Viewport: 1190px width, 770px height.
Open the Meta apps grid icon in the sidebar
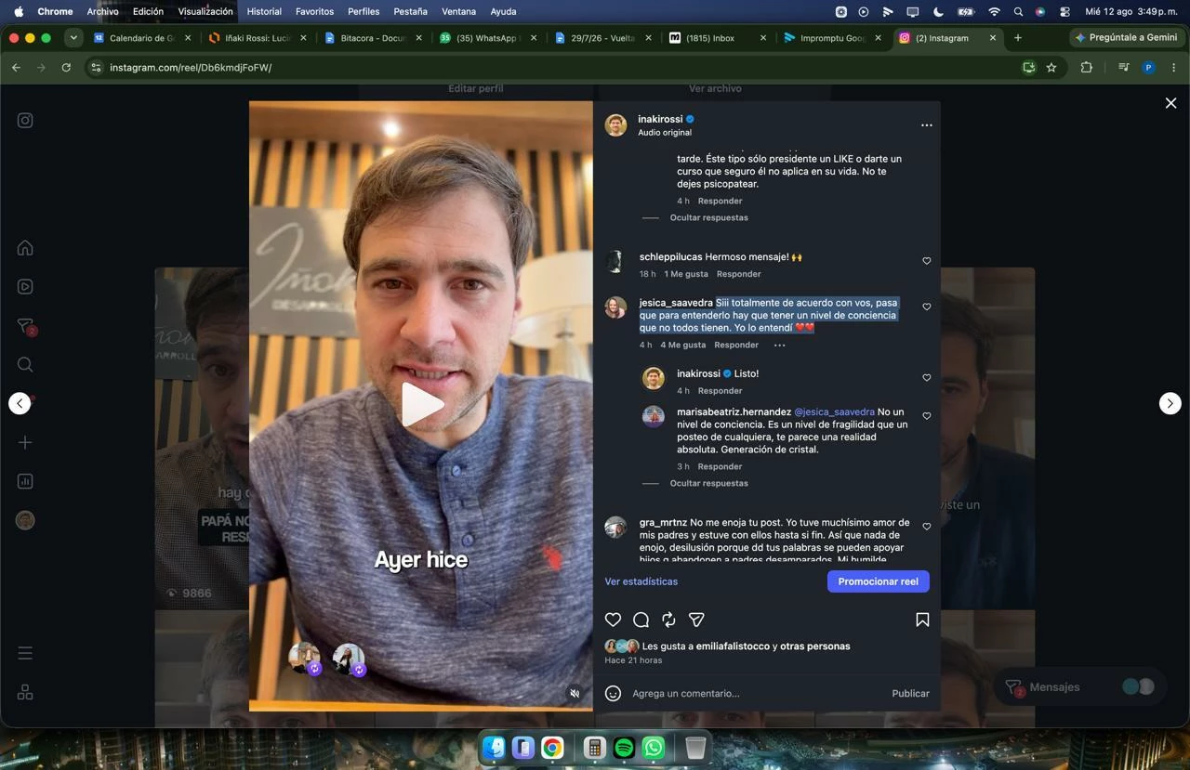click(25, 692)
